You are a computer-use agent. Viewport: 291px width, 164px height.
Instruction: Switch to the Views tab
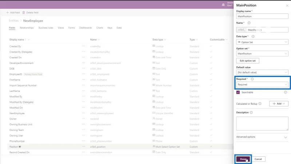[x=61, y=28]
